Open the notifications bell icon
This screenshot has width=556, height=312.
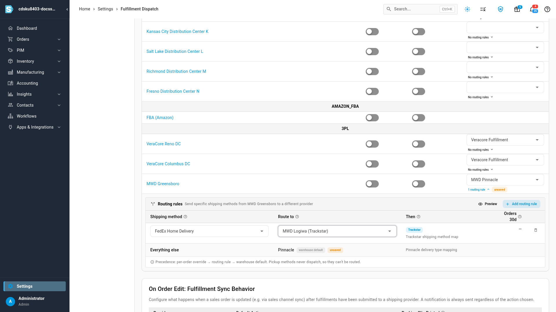[532, 9]
